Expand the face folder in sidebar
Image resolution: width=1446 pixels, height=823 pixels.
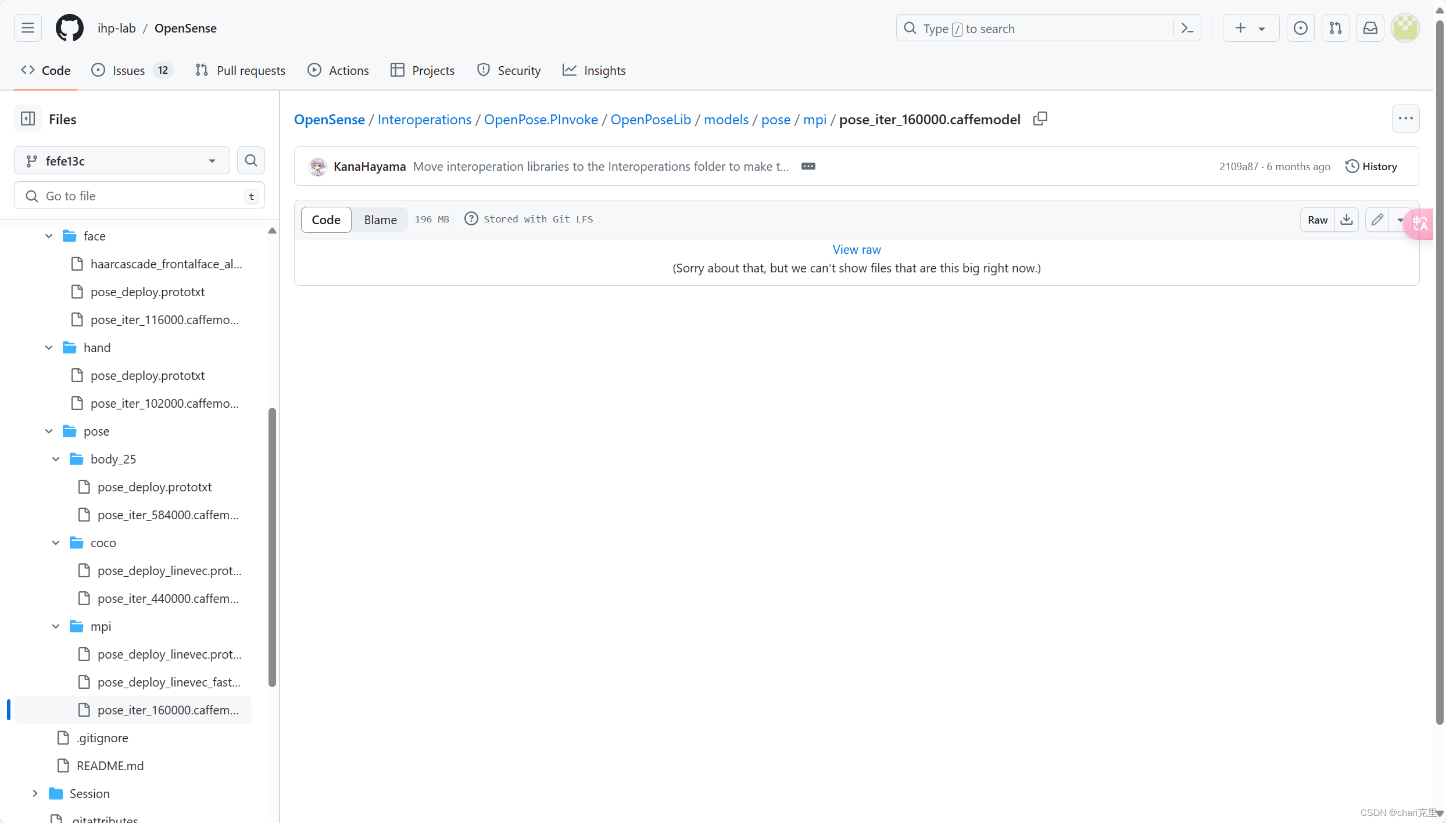point(48,235)
